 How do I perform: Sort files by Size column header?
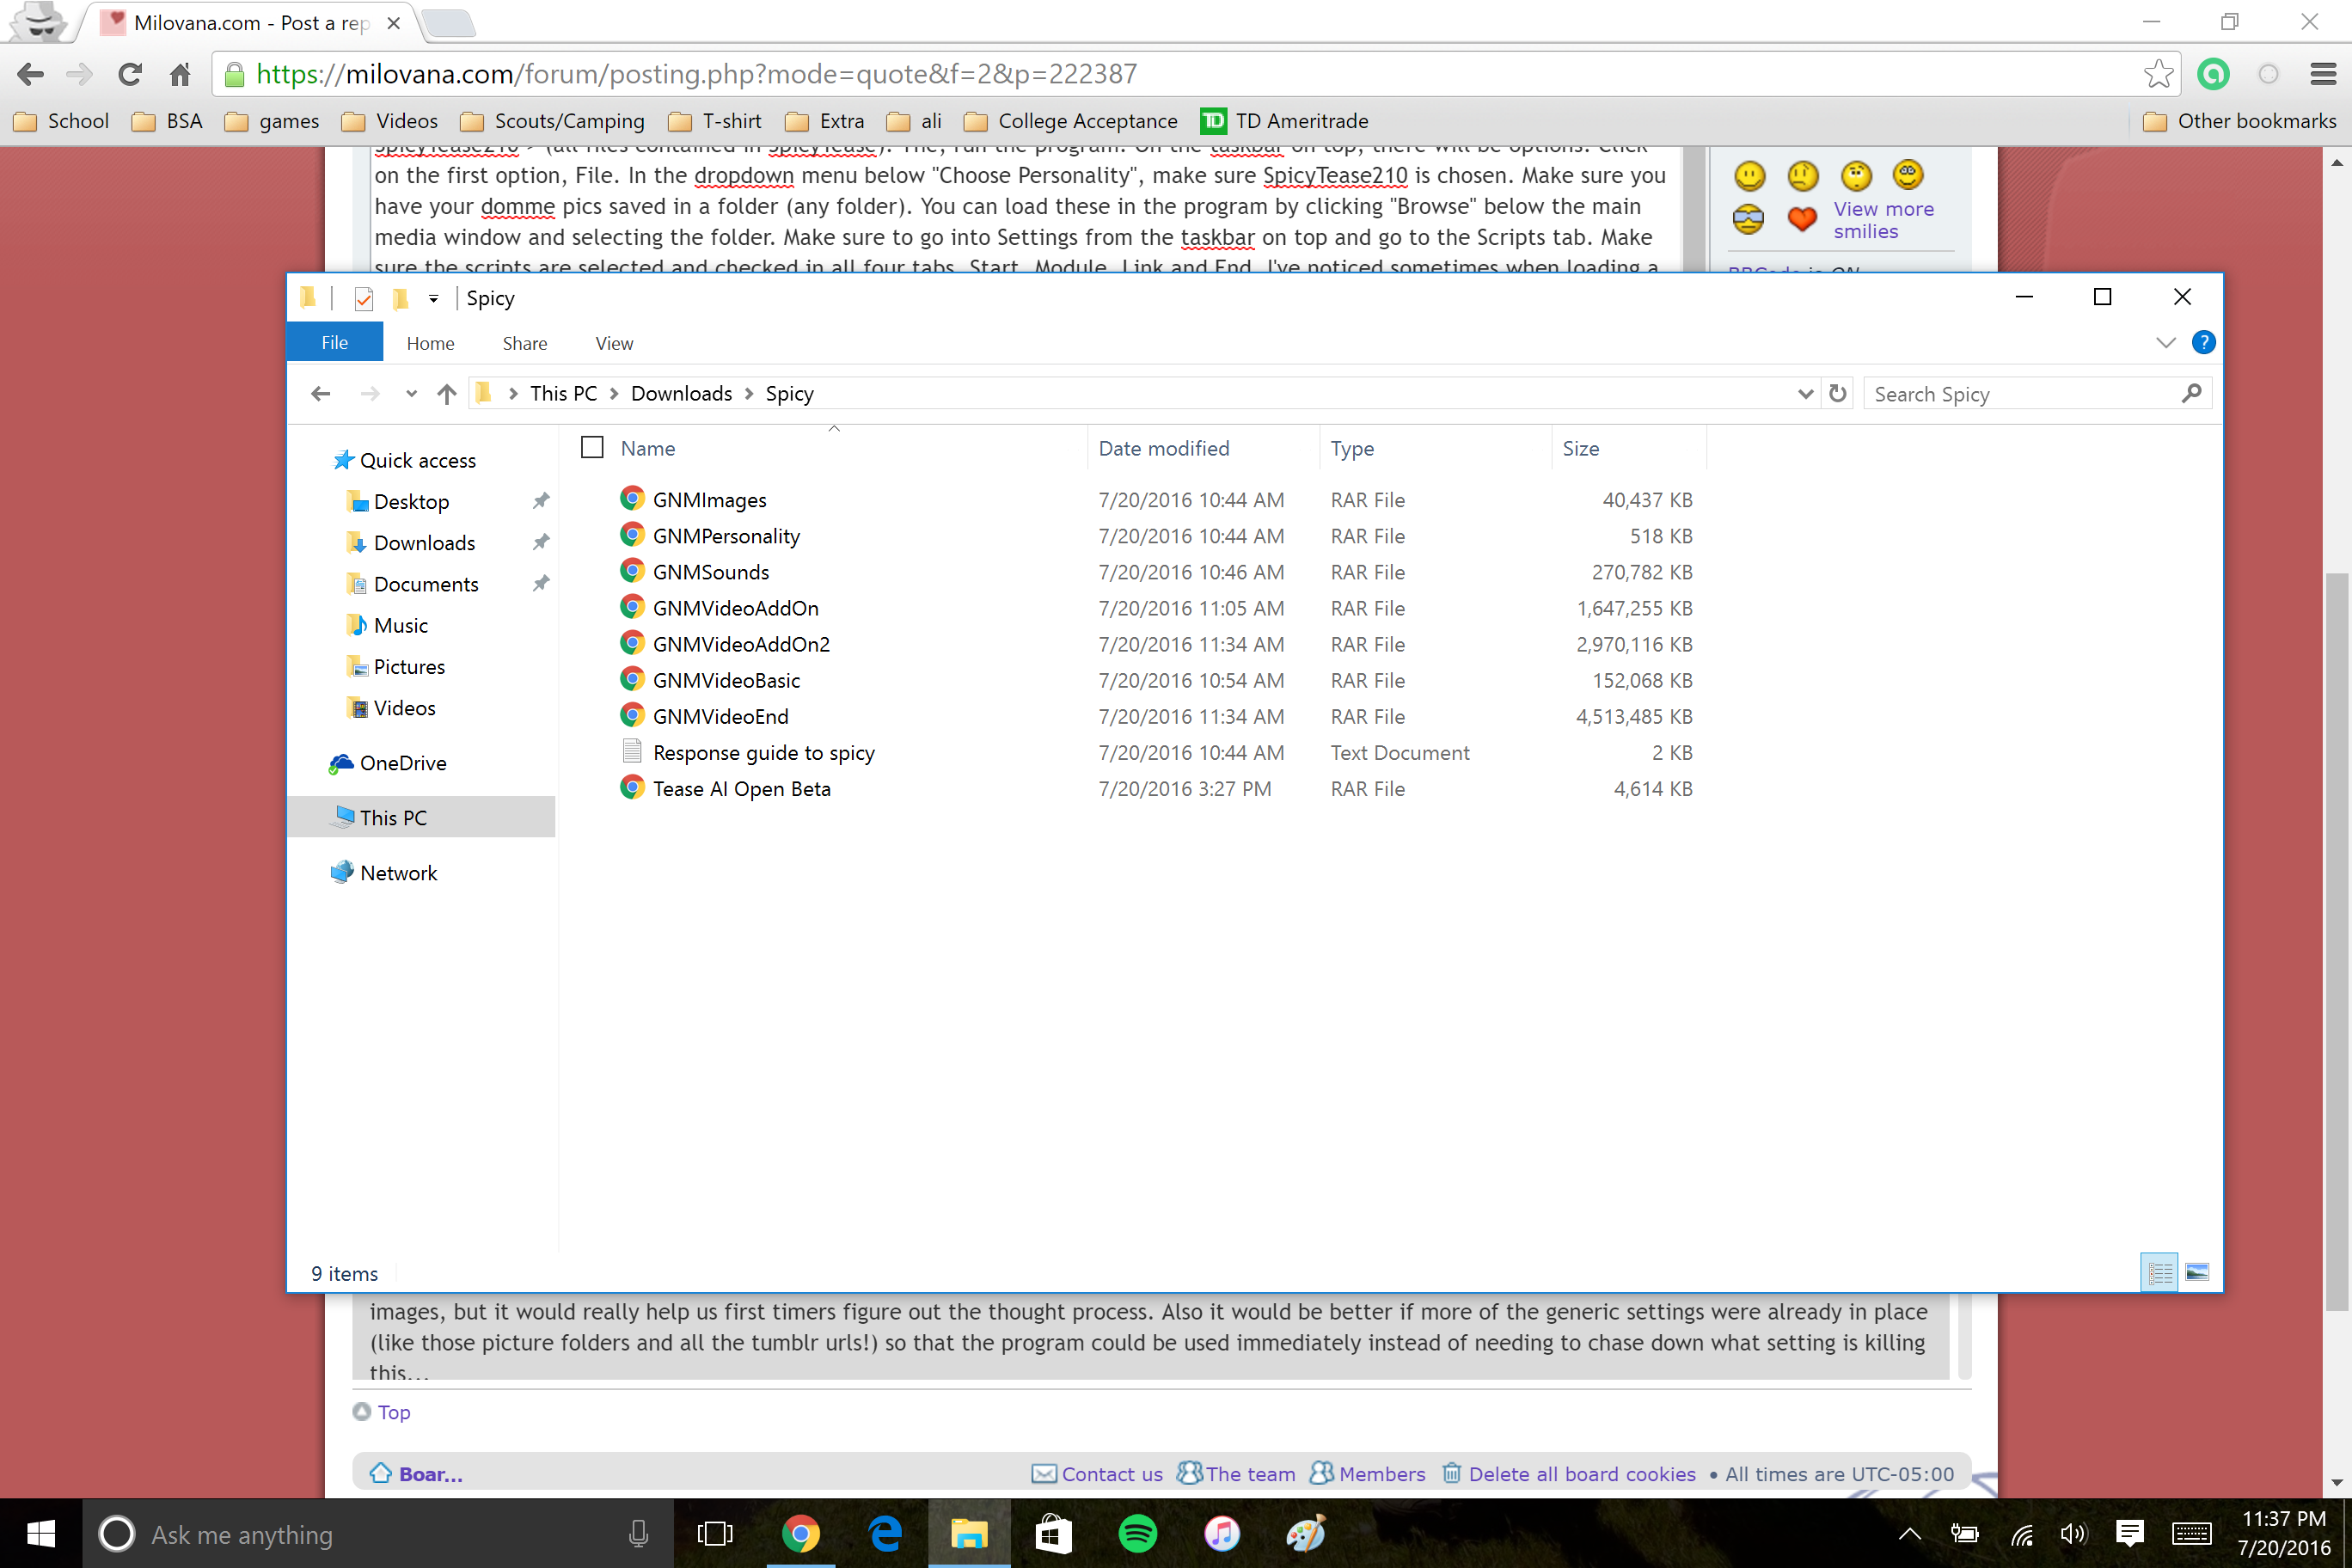[1581, 448]
